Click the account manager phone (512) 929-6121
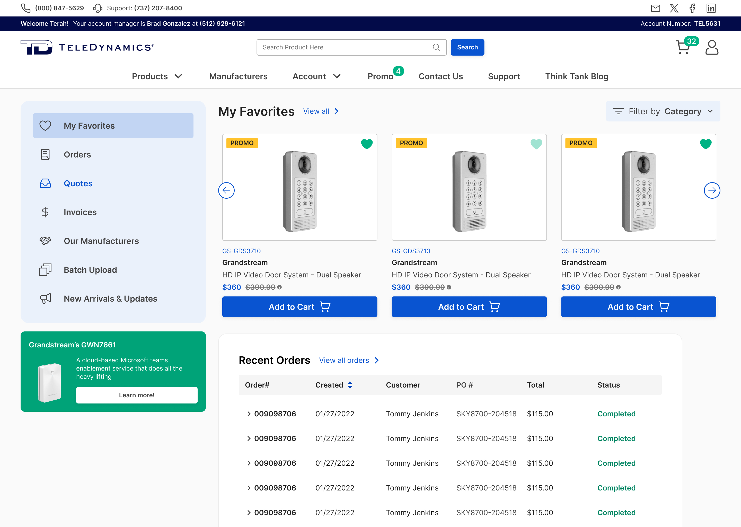Viewport: 741px width, 527px height. 222,24
